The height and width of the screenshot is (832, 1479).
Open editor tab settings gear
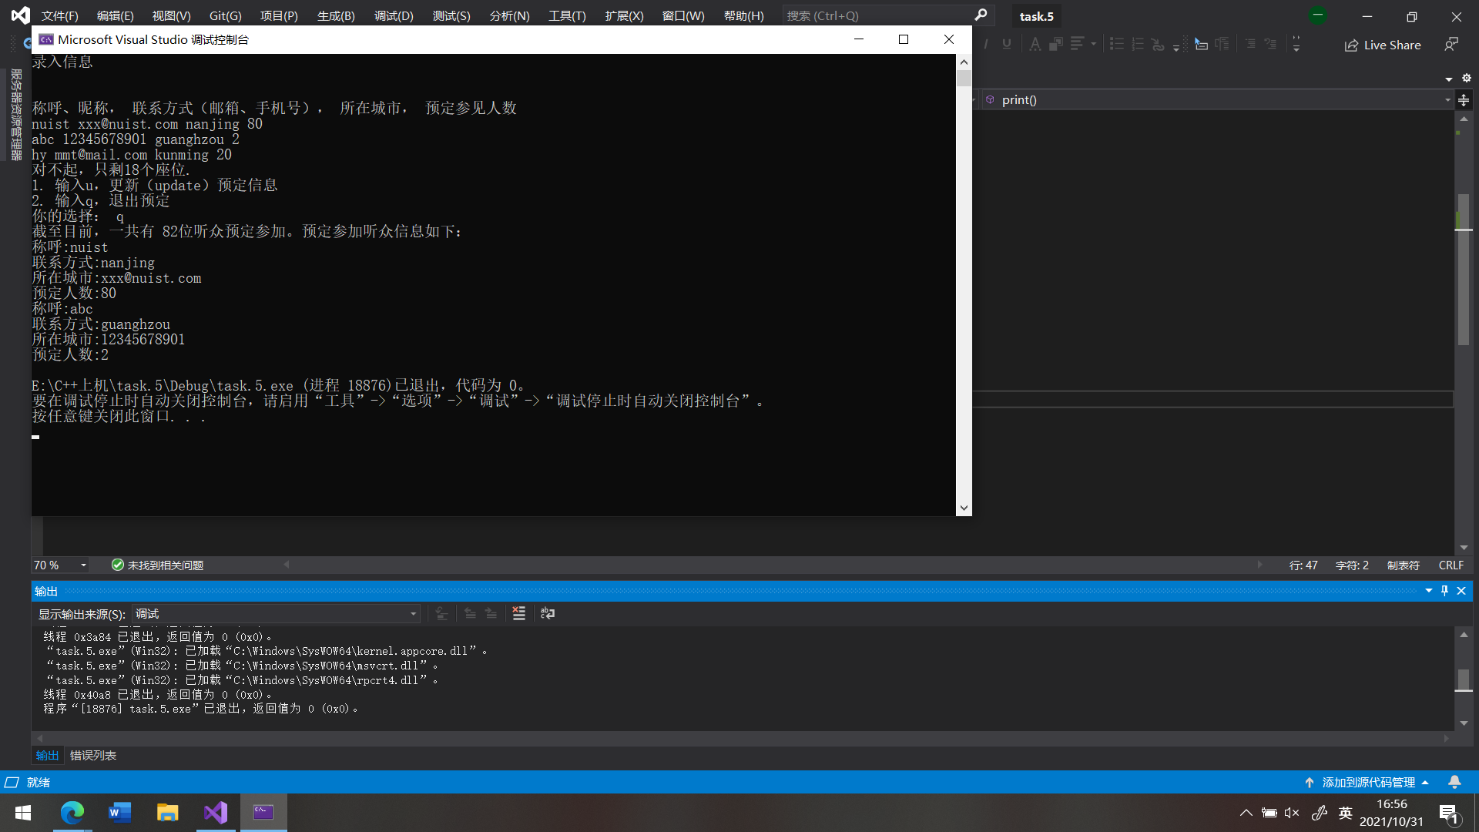click(1467, 79)
